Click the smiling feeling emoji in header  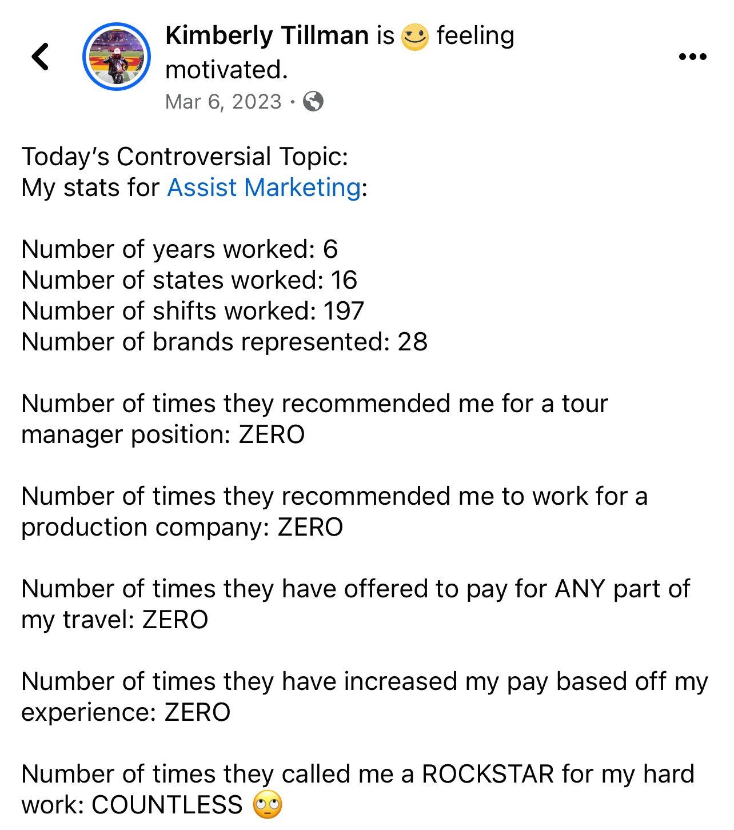[415, 37]
